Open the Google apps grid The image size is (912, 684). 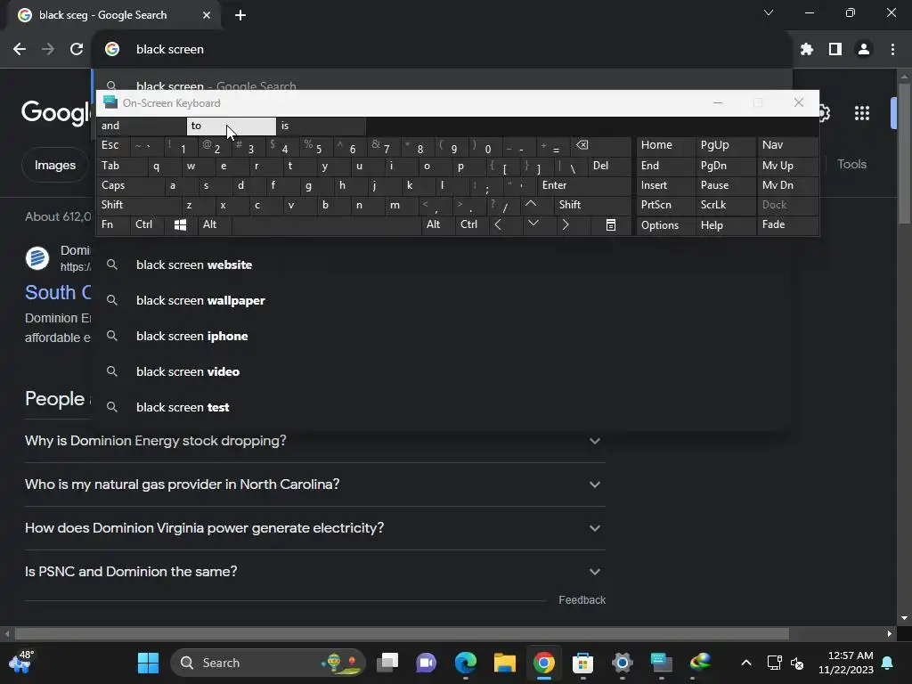(x=862, y=113)
